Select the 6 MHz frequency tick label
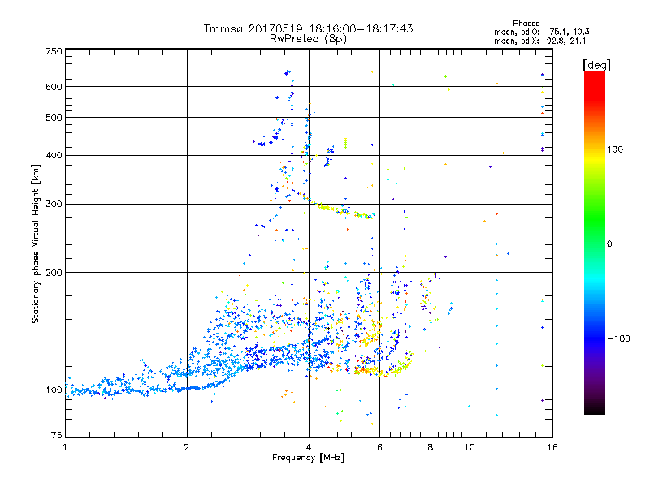Image resolution: width=650 pixels, height=487 pixels. click(379, 447)
